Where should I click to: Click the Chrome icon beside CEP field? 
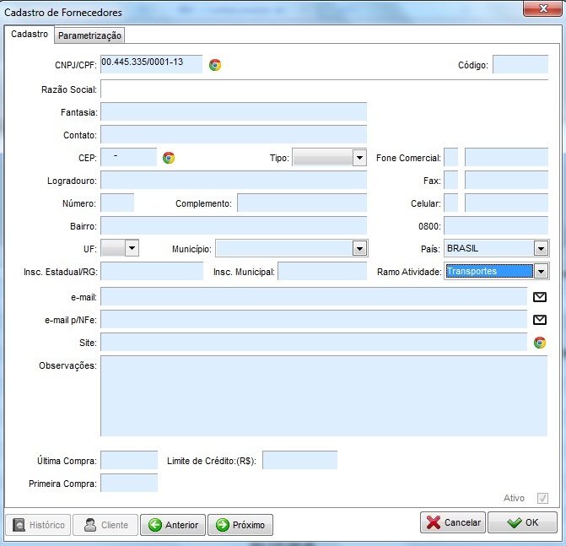coord(169,158)
